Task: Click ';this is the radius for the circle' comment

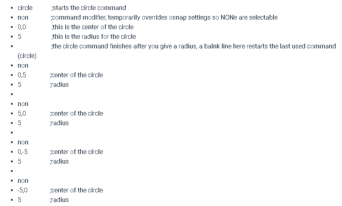Action: (x=94, y=36)
